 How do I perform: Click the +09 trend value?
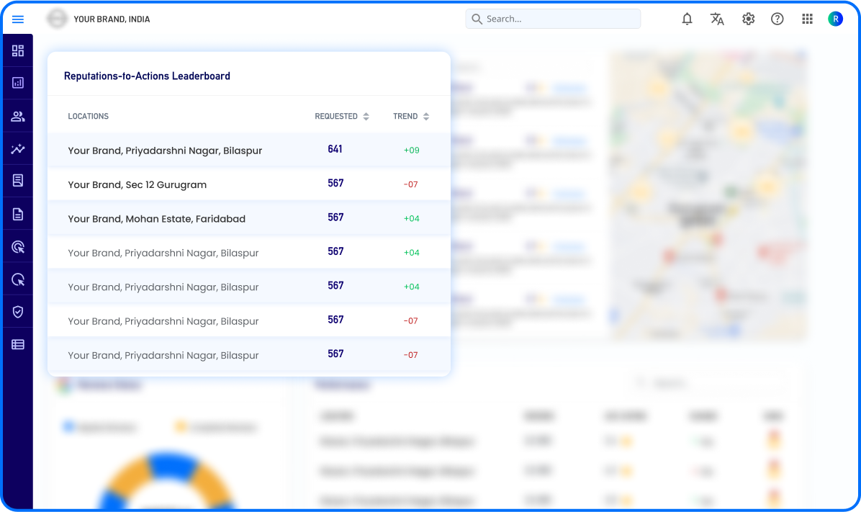click(411, 150)
